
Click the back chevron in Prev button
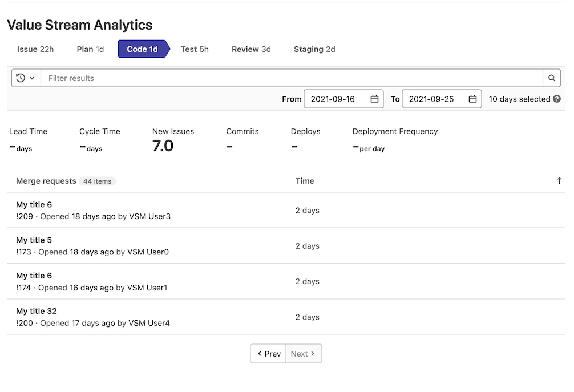point(261,353)
